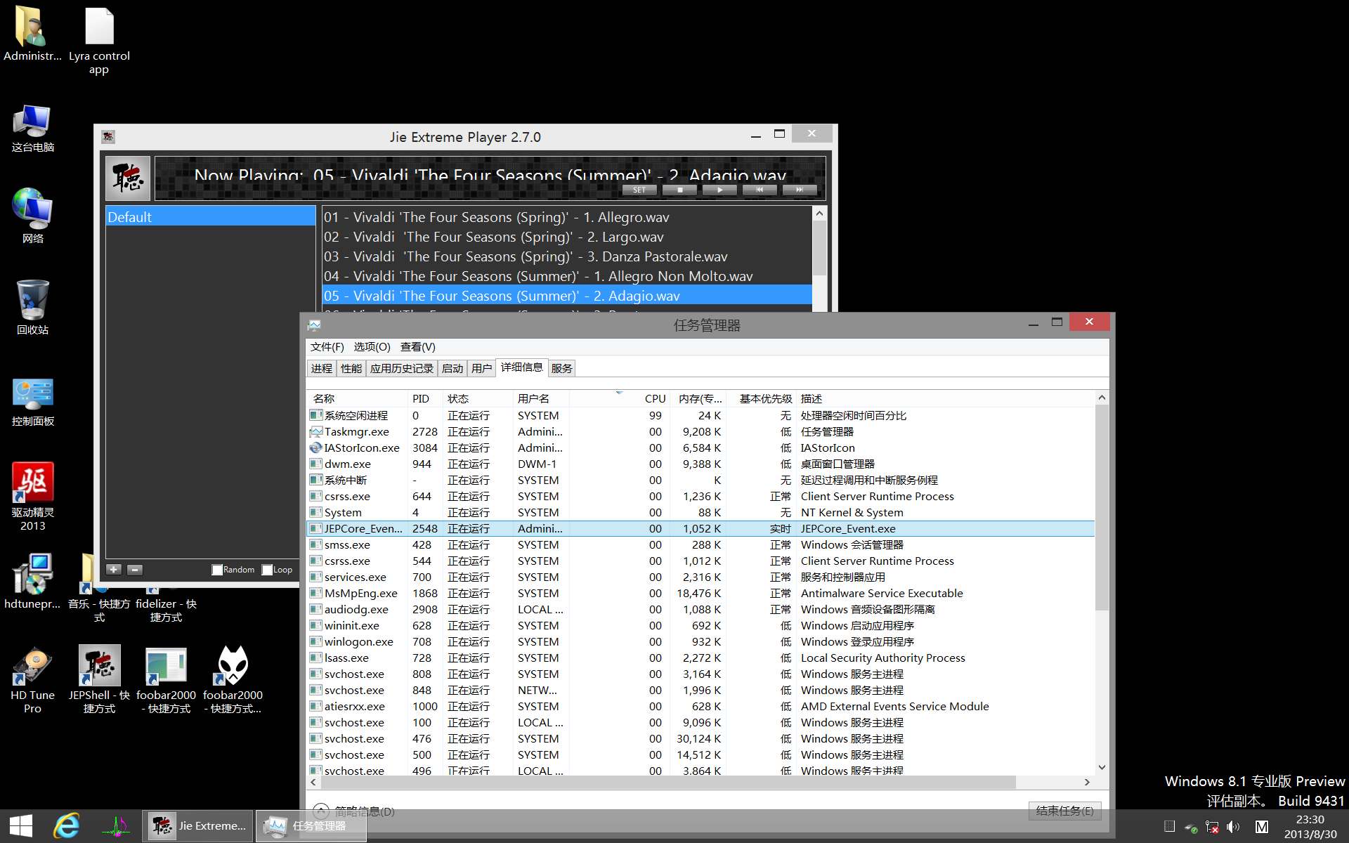Image resolution: width=1349 pixels, height=843 pixels.
Task: Switch to the 启动 tab
Action: tap(452, 368)
